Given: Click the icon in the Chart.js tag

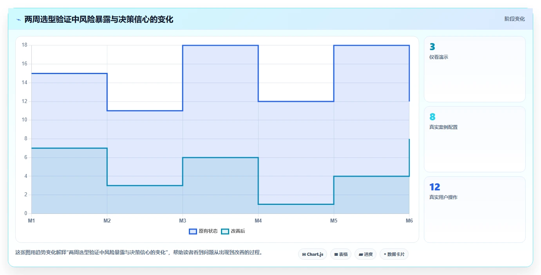Looking at the screenshot, I should pos(304,255).
